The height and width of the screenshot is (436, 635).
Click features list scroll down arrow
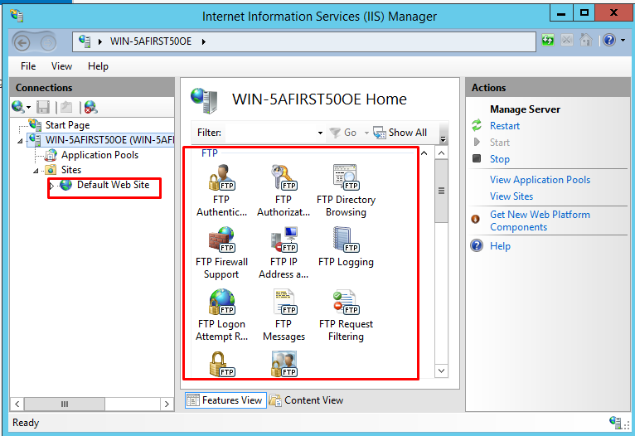pos(441,371)
